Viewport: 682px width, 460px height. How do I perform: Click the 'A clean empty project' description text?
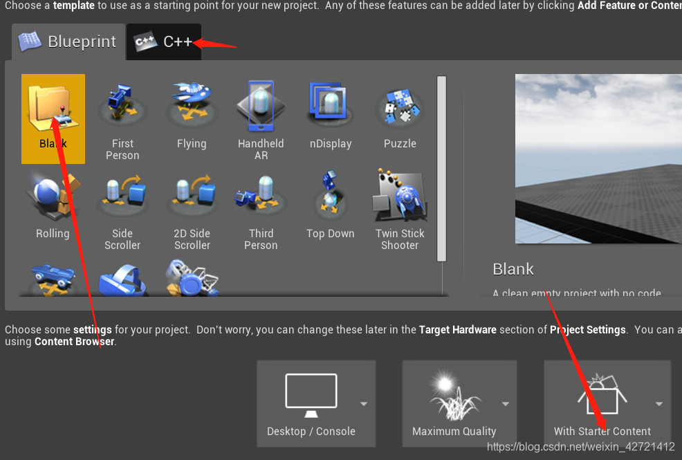[x=577, y=293]
